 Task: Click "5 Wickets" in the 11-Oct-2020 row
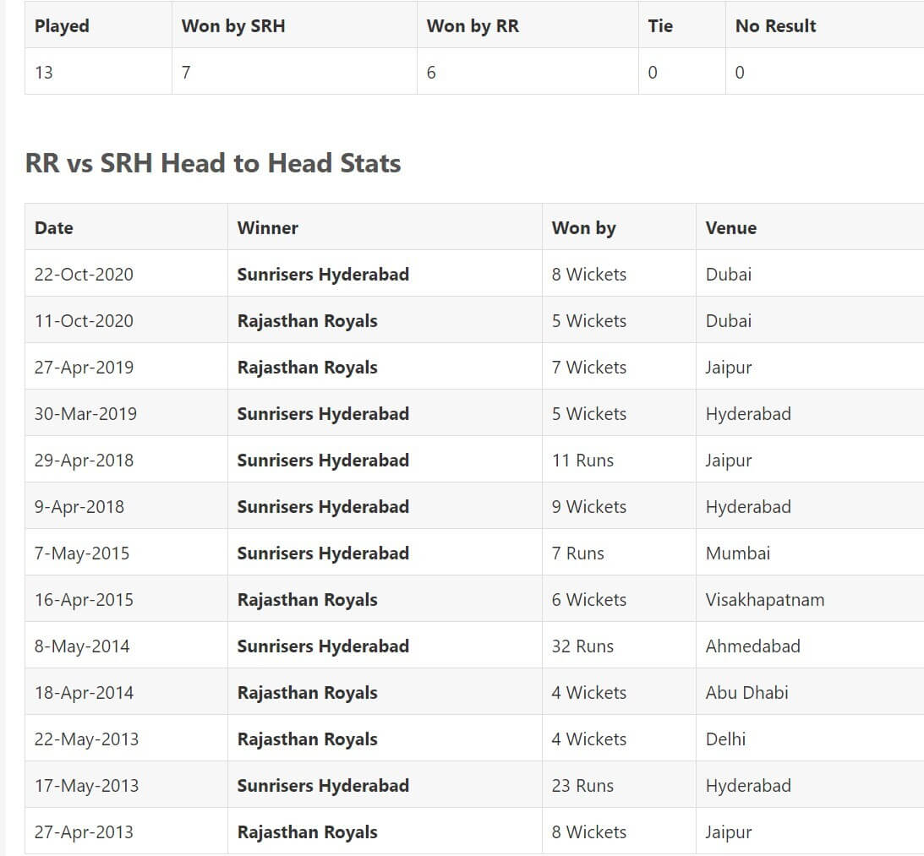(588, 321)
